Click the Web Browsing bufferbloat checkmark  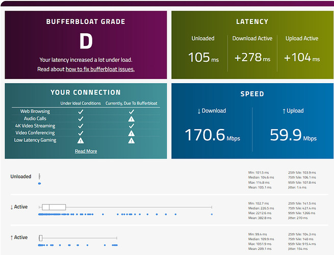(x=132, y=112)
